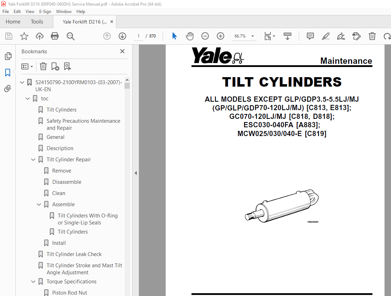Screen dimensions: 391x296
Task: Click the Delete page trash icon in toolbar
Action: tap(372, 36)
